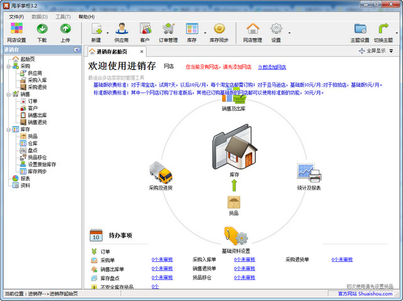The image size is (403, 301).
Task: Click the 新建 new document icon
Action: 96,28
